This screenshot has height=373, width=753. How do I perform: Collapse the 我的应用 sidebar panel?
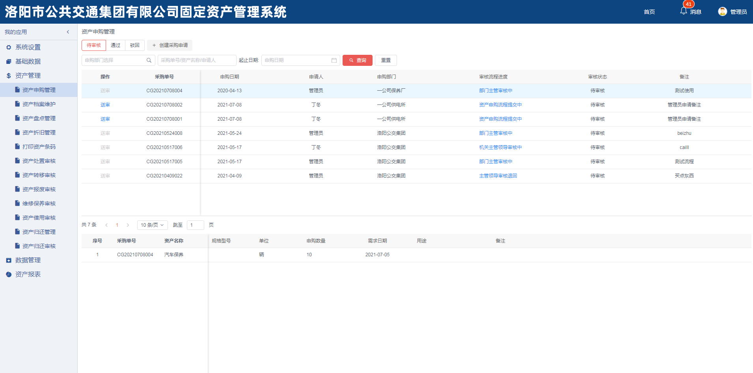68,32
